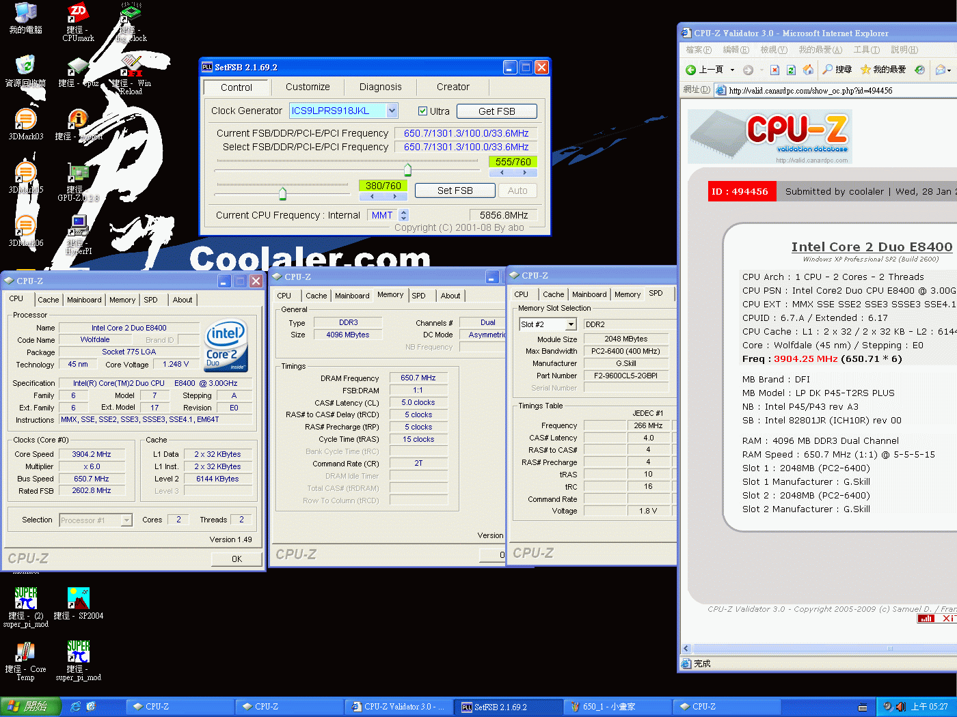Switch to the Customize tab in SetFSB
957x717 pixels.
click(x=308, y=87)
